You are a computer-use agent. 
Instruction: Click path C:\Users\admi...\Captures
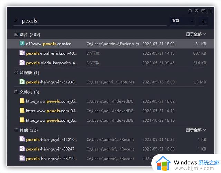point(110,82)
